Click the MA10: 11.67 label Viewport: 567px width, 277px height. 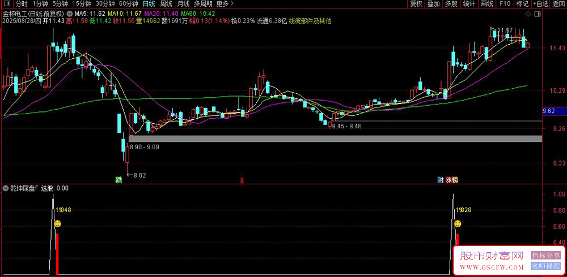[x=125, y=14]
